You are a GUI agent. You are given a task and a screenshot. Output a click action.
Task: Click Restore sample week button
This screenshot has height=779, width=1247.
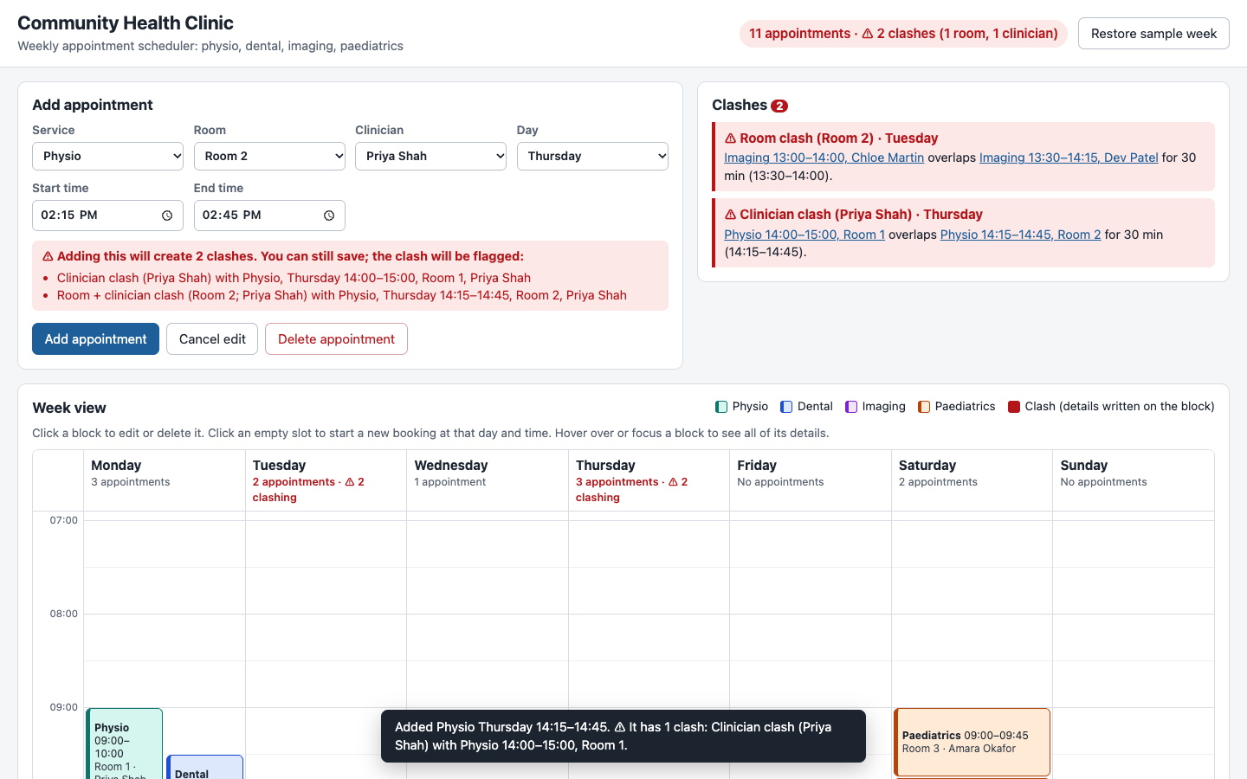click(x=1153, y=34)
